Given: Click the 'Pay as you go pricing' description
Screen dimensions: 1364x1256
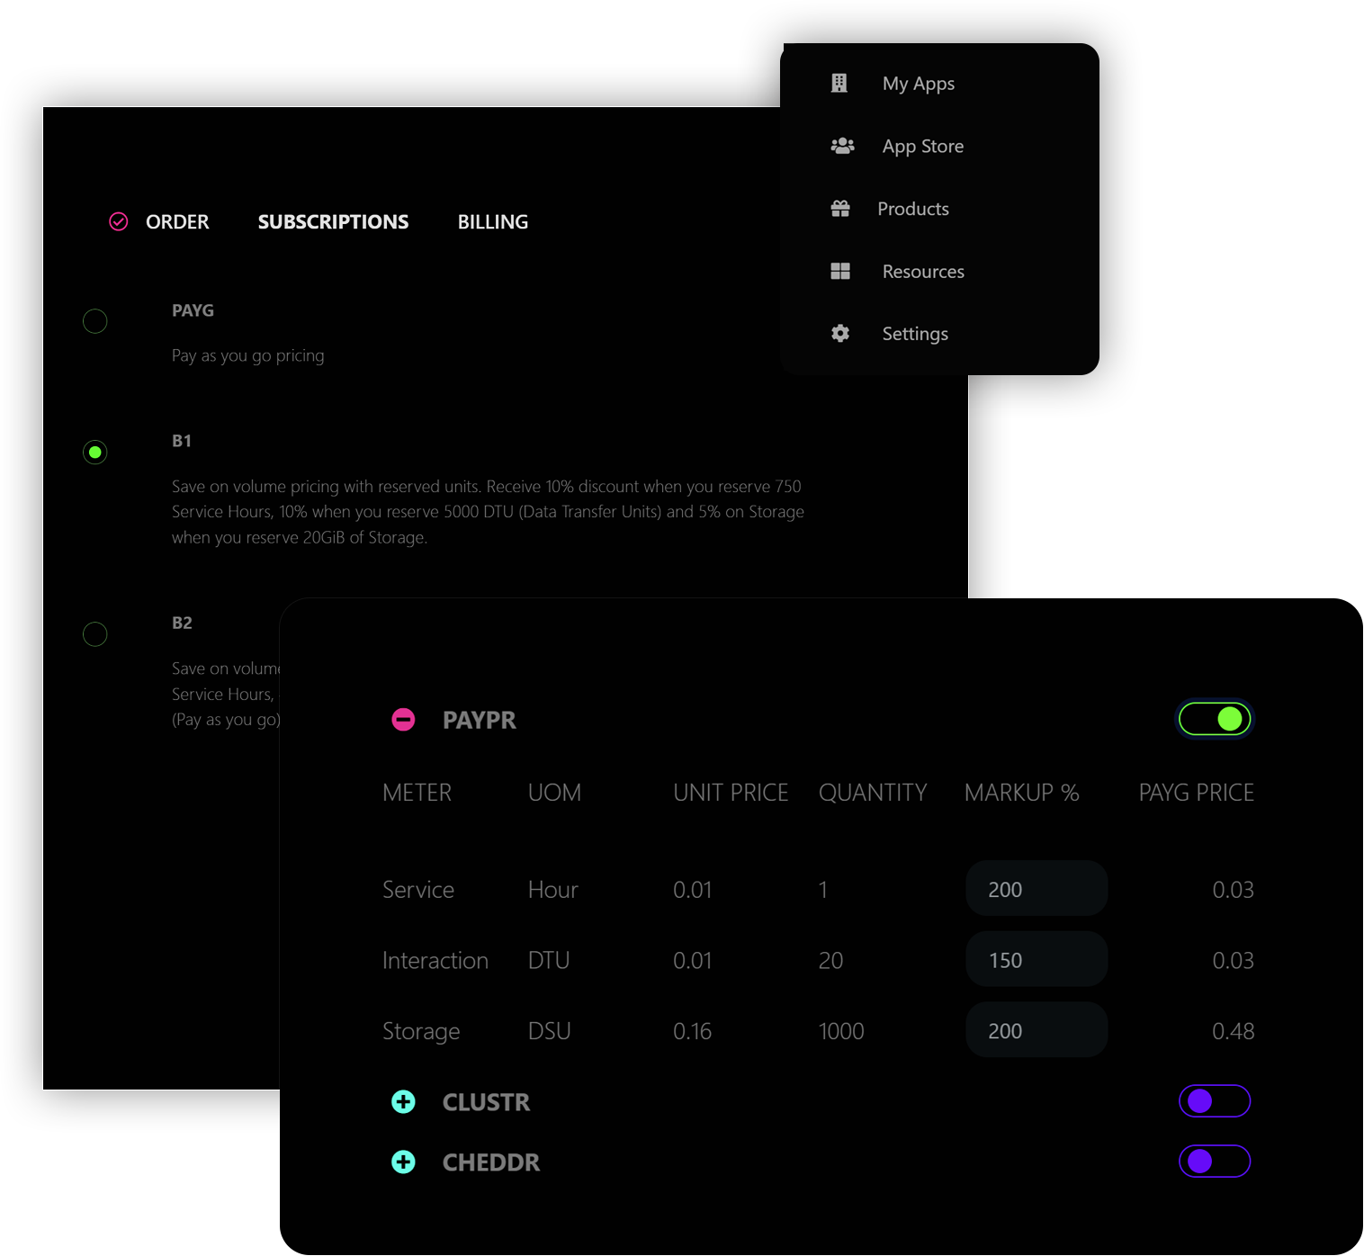Looking at the screenshot, I should (247, 355).
